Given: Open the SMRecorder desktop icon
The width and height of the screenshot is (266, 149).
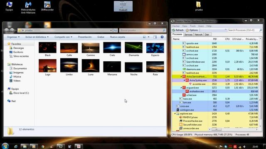Looking at the screenshot, I should 47,7.
